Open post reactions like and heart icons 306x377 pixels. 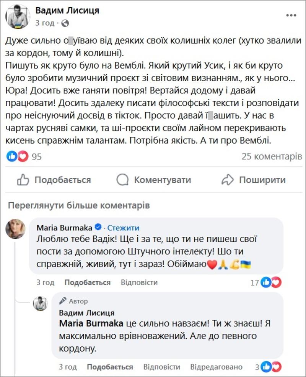click(x=18, y=156)
